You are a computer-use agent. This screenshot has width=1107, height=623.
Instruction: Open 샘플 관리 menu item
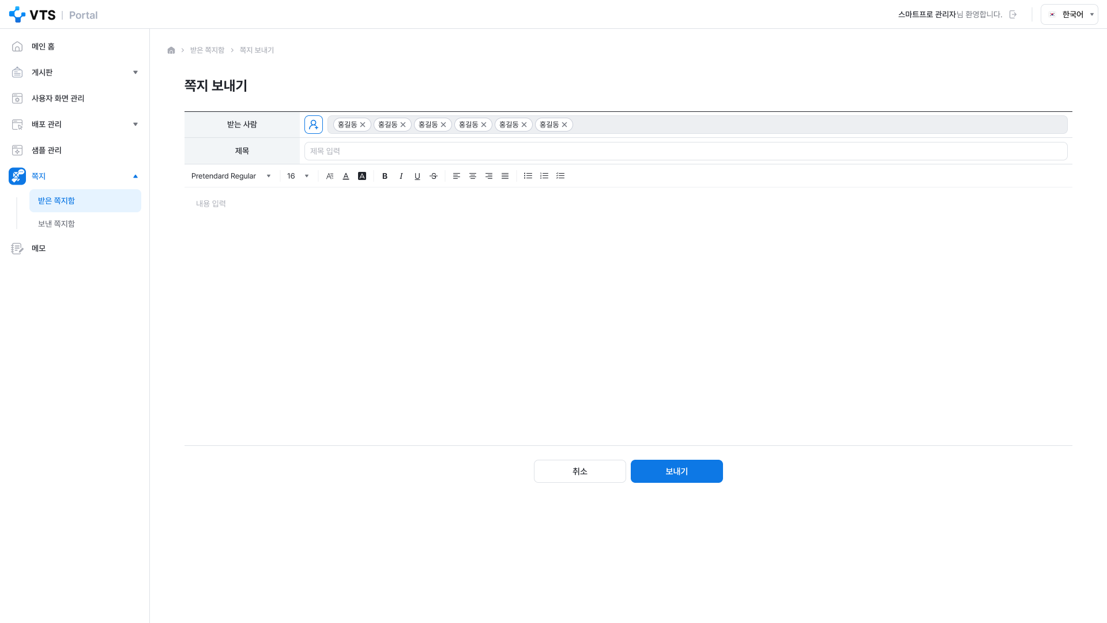46,150
